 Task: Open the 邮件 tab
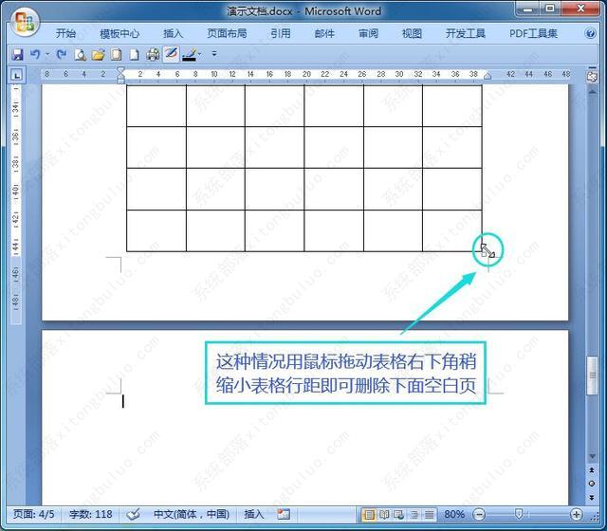(x=324, y=33)
